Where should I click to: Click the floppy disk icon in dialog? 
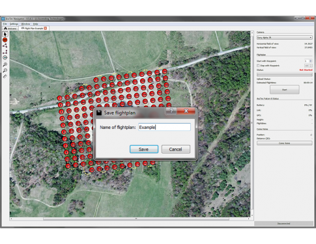[99, 113]
